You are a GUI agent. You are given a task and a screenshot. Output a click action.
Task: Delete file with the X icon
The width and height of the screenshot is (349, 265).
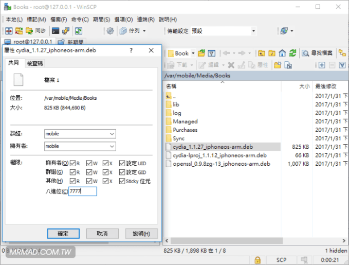231,65
